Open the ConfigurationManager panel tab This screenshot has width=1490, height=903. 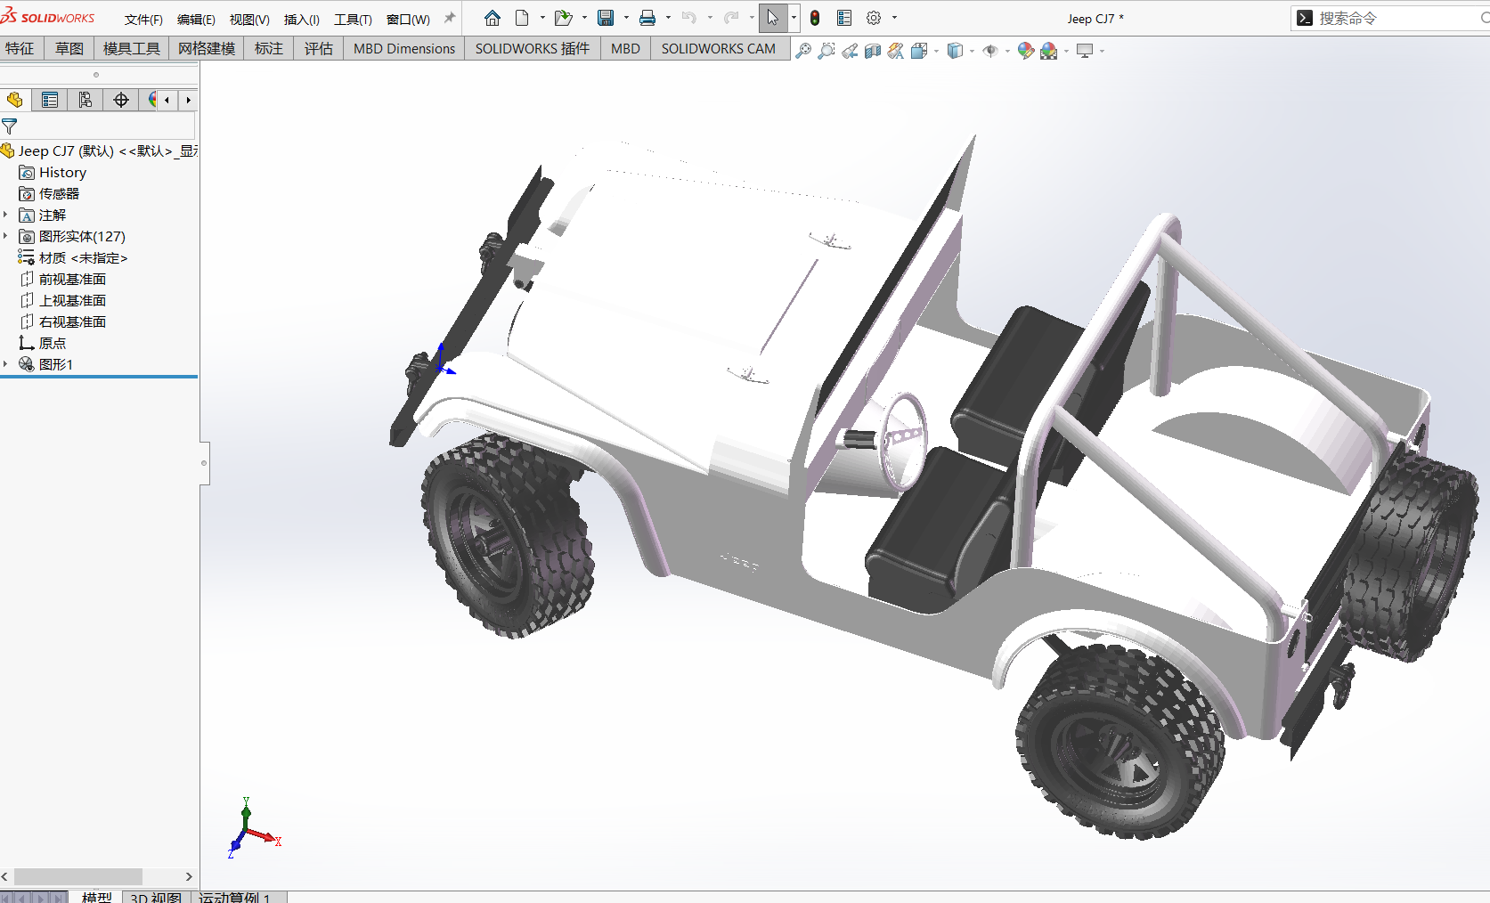tap(85, 100)
